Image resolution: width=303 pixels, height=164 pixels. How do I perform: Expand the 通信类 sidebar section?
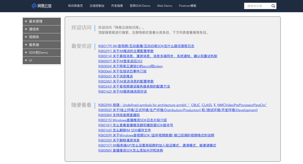coord(42,29)
